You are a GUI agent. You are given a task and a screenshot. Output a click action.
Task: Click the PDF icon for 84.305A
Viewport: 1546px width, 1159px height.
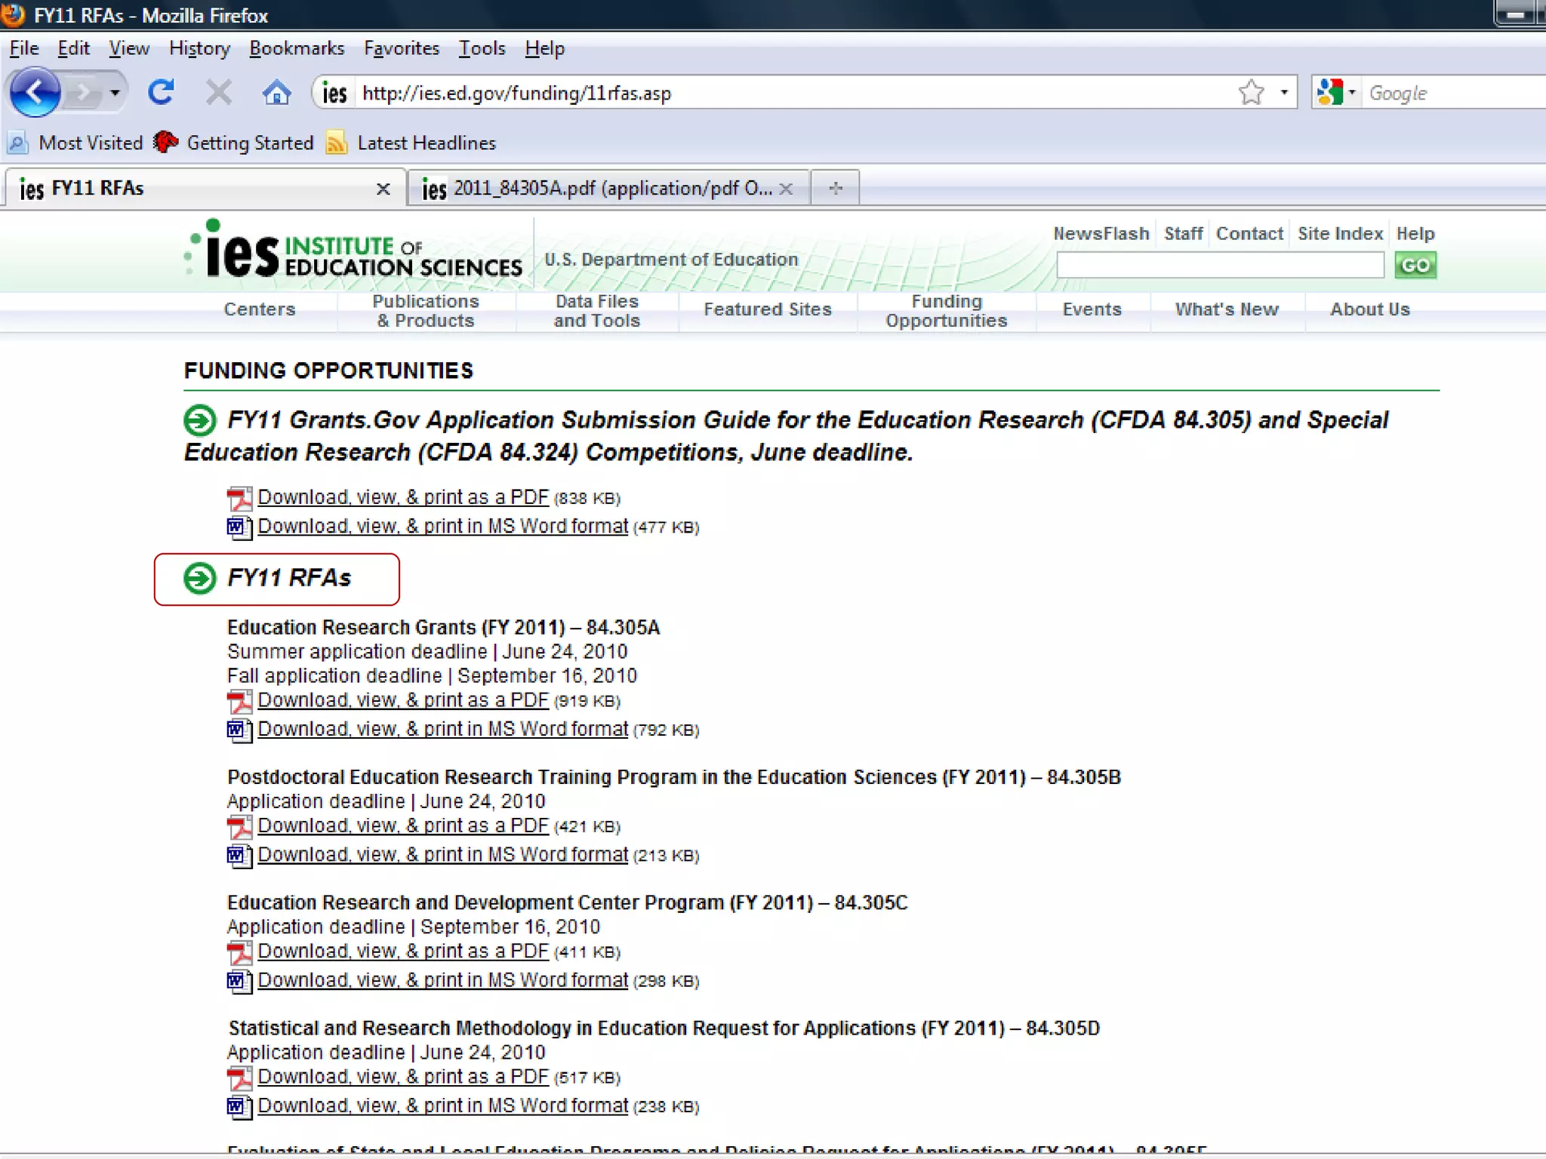pyautogui.click(x=239, y=701)
